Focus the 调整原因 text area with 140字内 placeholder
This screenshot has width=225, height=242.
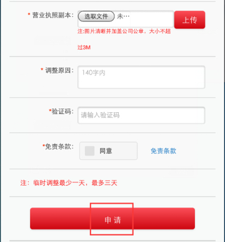(141, 77)
